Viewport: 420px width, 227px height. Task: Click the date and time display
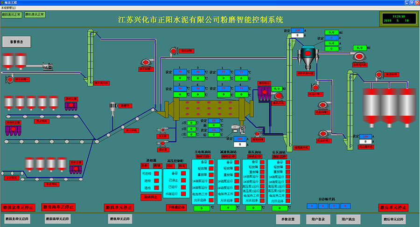click(399, 19)
